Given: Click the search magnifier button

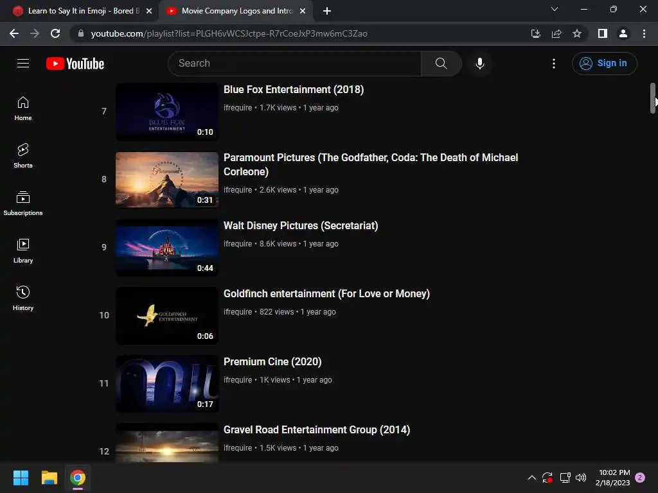Looking at the screenshot, I should (441, 64).
